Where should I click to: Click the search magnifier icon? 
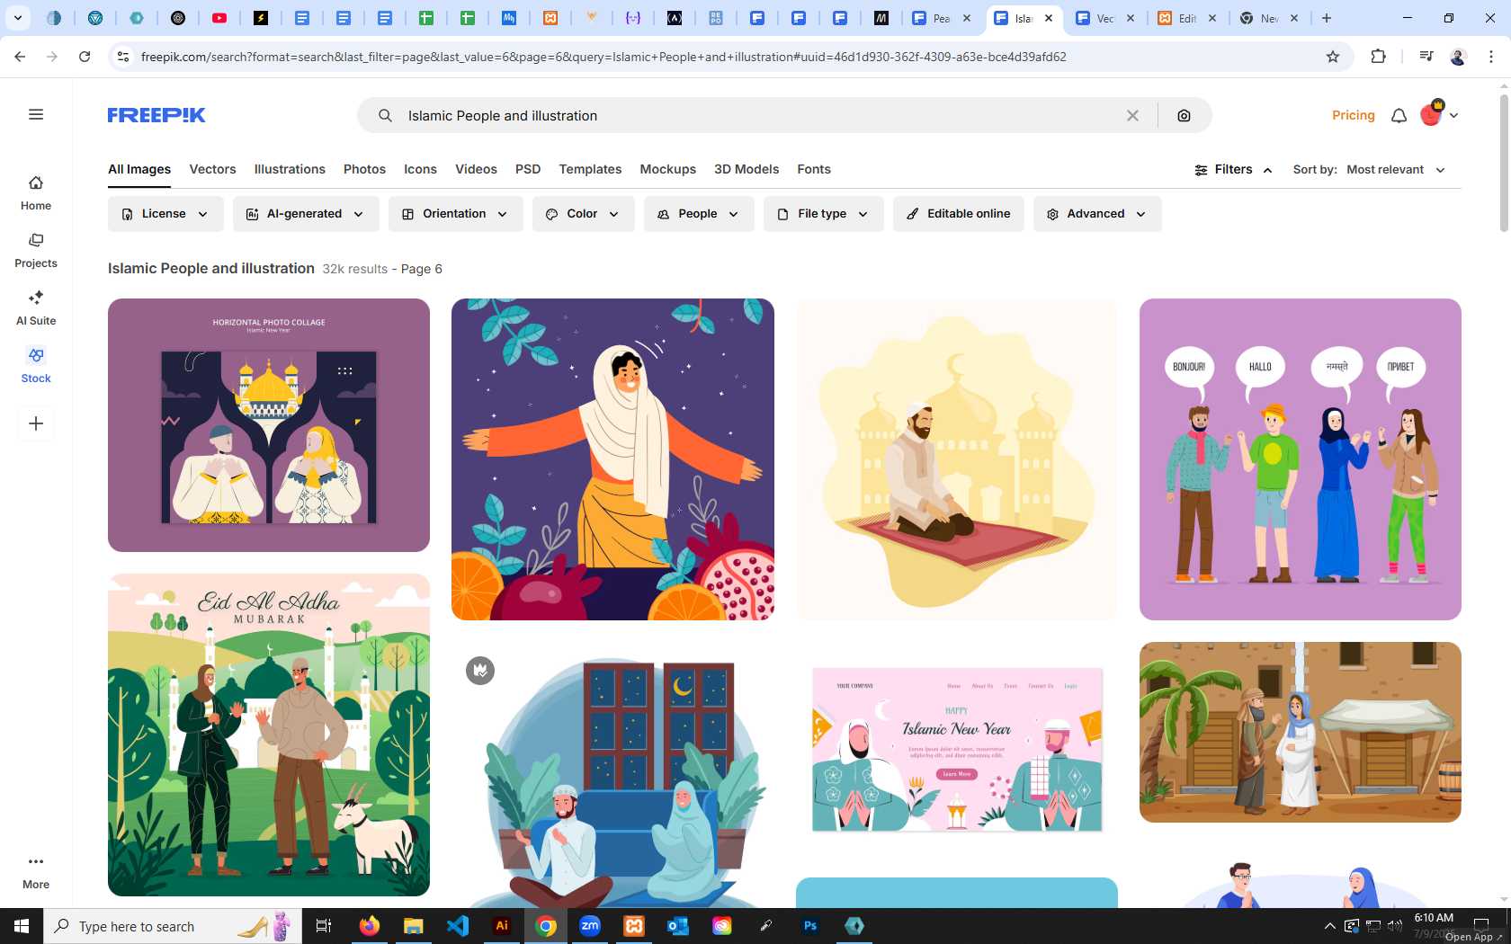click(x=385, y=115)
